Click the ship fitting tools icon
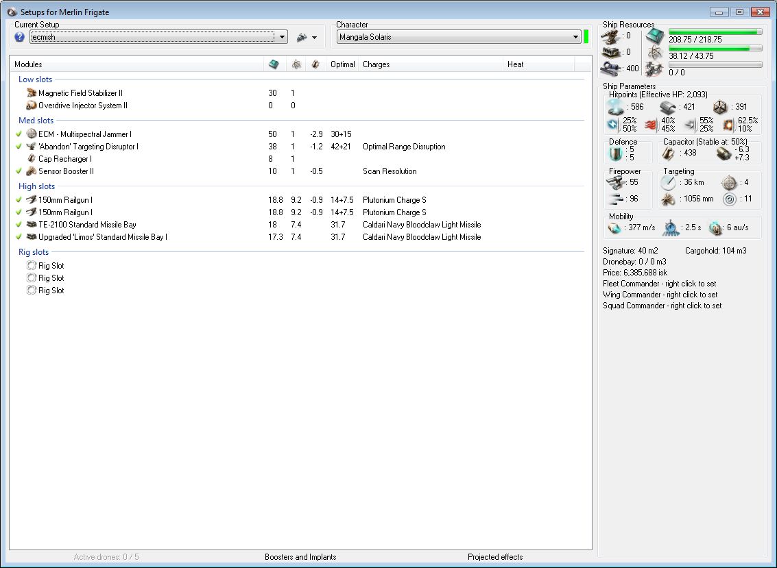Viewport: 777px width, 568px height. (x=301, y=37)
